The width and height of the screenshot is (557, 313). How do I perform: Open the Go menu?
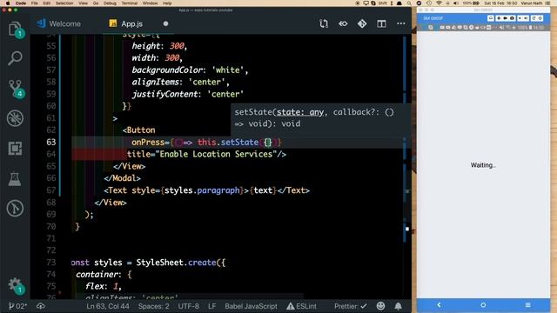tap(96, 3)
